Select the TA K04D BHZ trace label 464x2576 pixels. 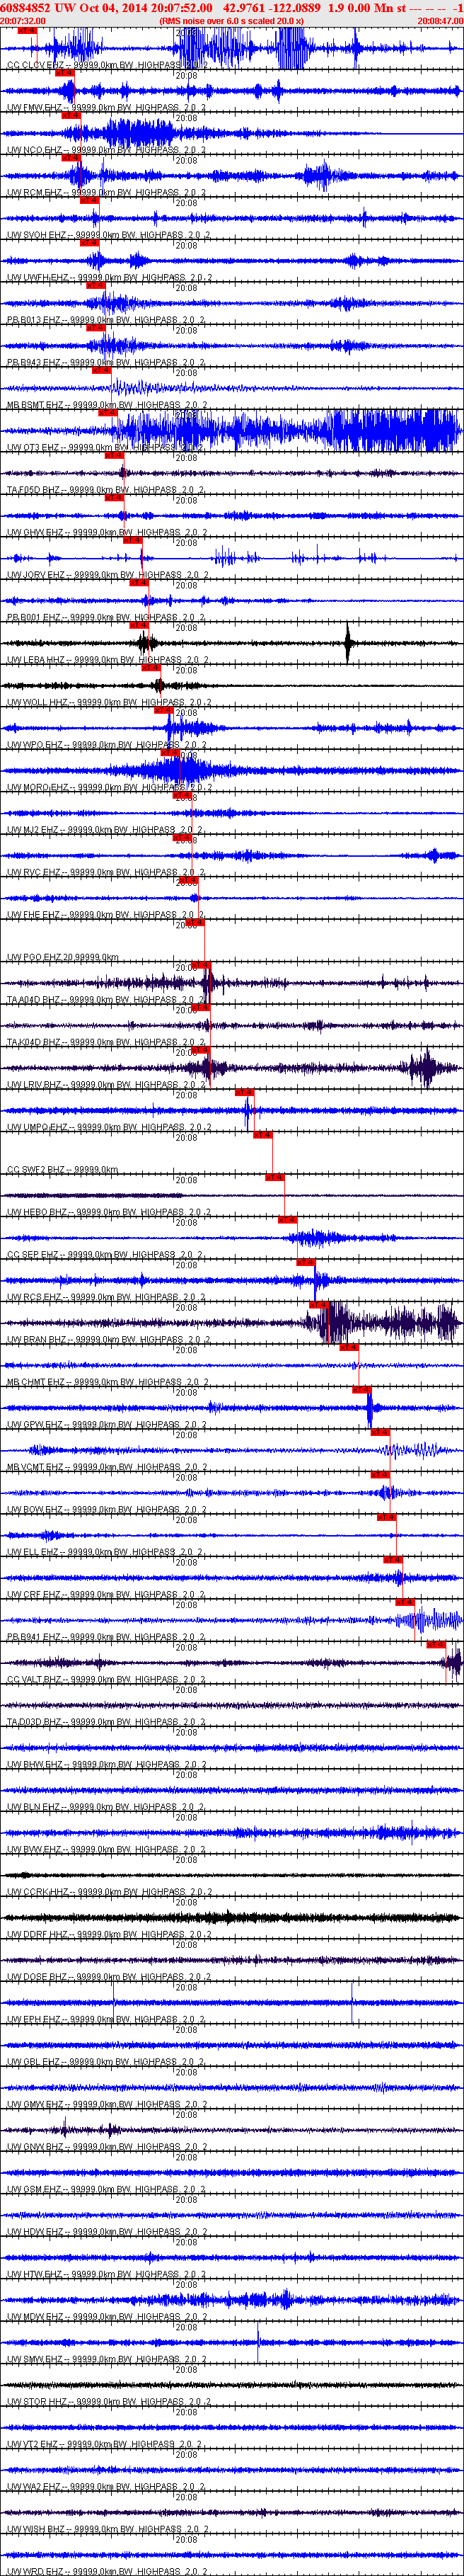point(107,1042)
